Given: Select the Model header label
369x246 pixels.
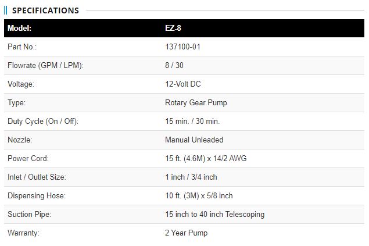Looking at the screenshot, I should point(19,28).
